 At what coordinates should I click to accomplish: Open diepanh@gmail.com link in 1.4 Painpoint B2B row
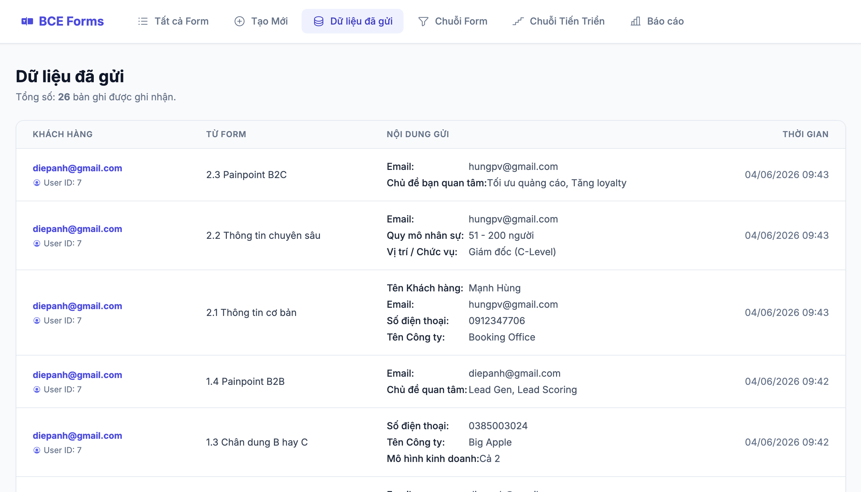[77, 375]
